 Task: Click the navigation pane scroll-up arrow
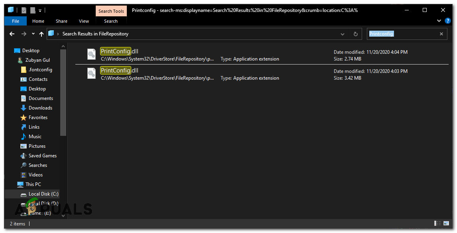click(x=63, y=46)
